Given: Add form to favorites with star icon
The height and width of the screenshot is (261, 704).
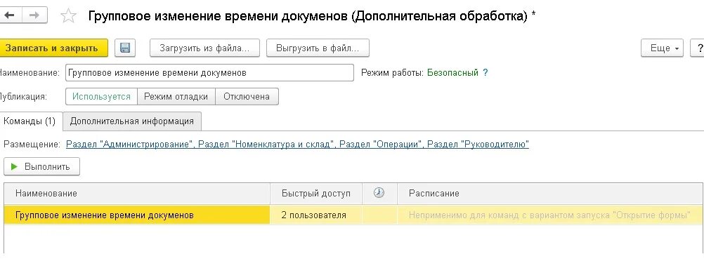Looking at the screenshot, I should click(68, 16).
